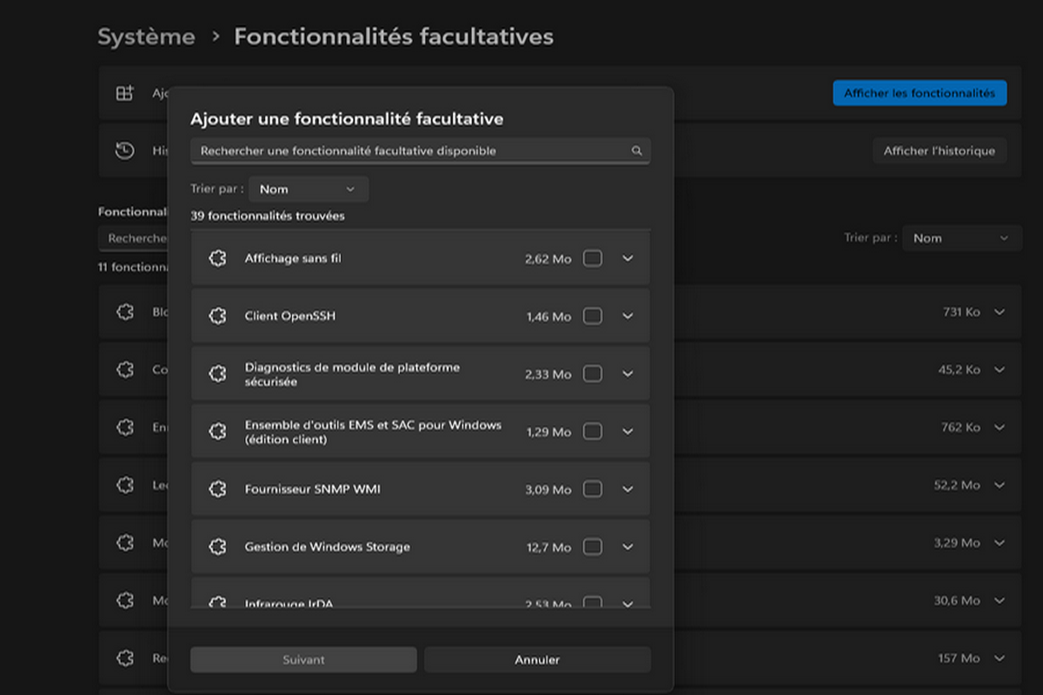Open the dialog's Trier par Nom dropdown
Image resolution: width=1043 pixels, height=695 pixels.
point(308,189)
